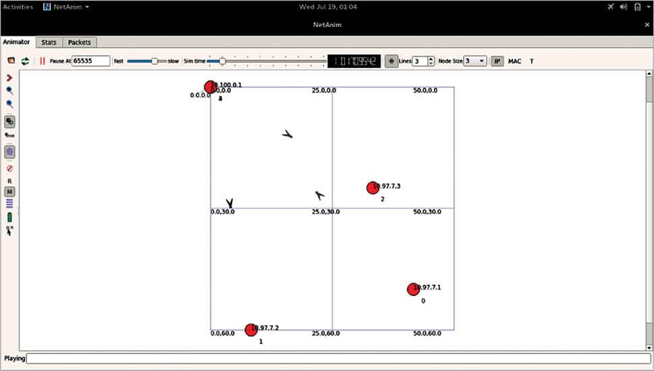The height and width of the screenshot is (371, 654).
Task: Click the red step-forward chevron icon
Action: (x=9, y=78)
